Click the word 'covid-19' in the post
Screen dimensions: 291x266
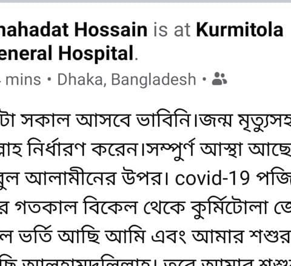point(212,179)
